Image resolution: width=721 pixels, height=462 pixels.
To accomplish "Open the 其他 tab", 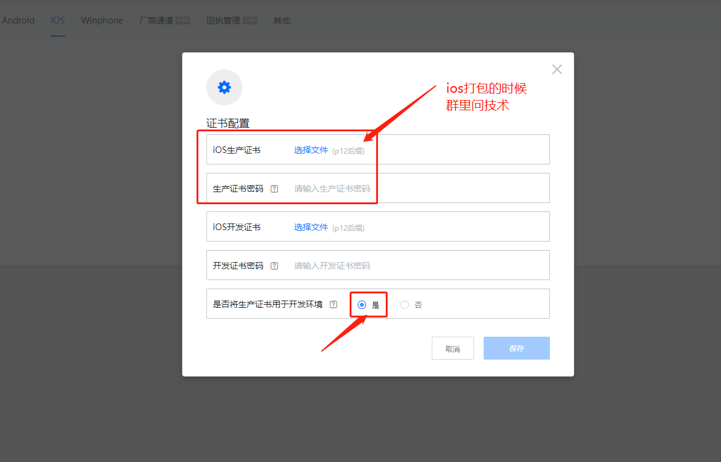I will tap(282, 20).
